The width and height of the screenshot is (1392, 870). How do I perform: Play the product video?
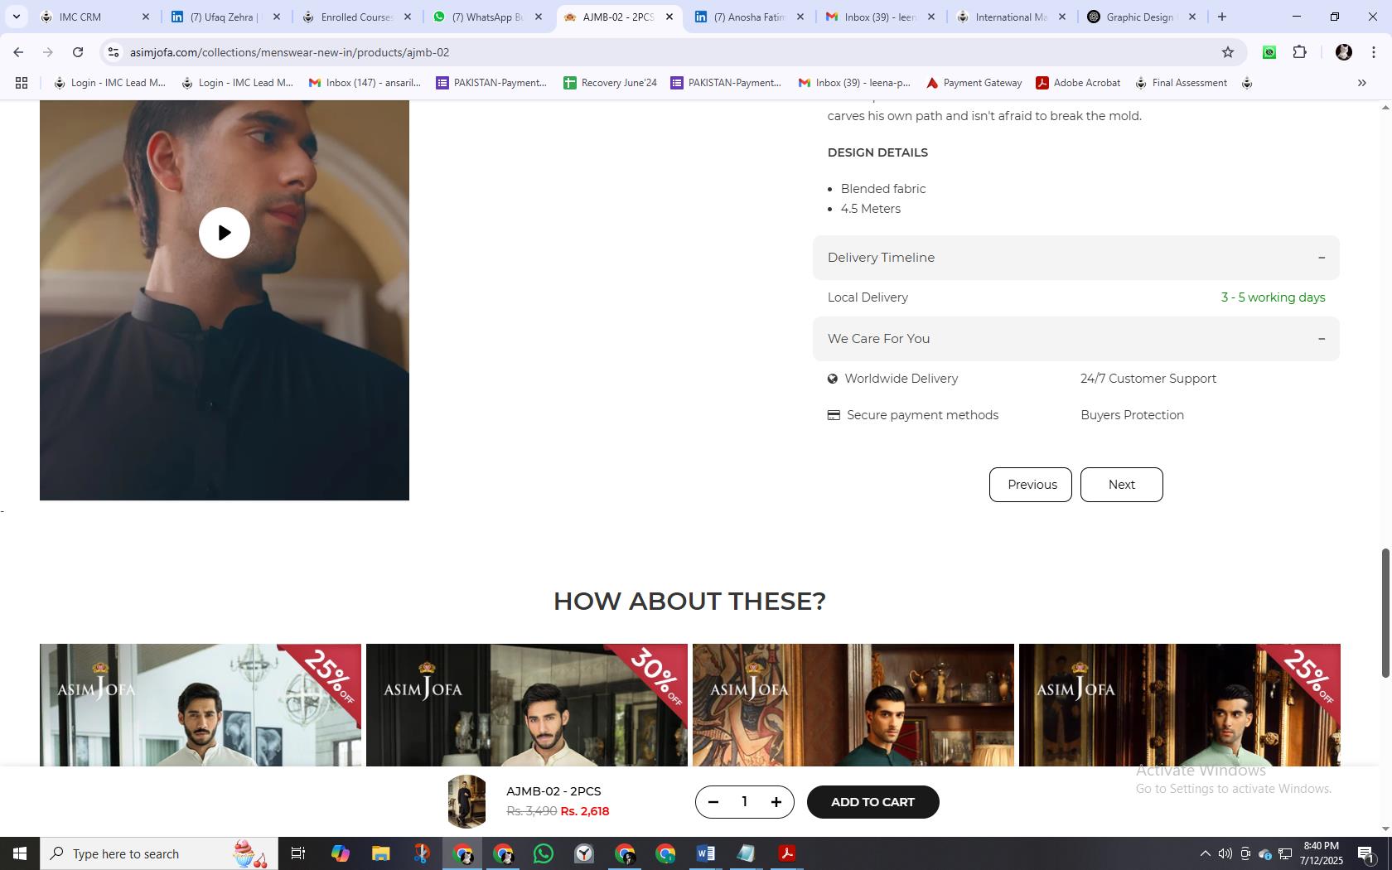click(224, 233)
